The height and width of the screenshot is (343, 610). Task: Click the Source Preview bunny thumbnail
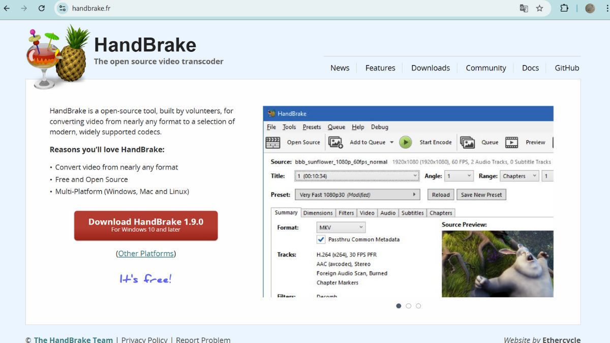[x=497, y=264]
